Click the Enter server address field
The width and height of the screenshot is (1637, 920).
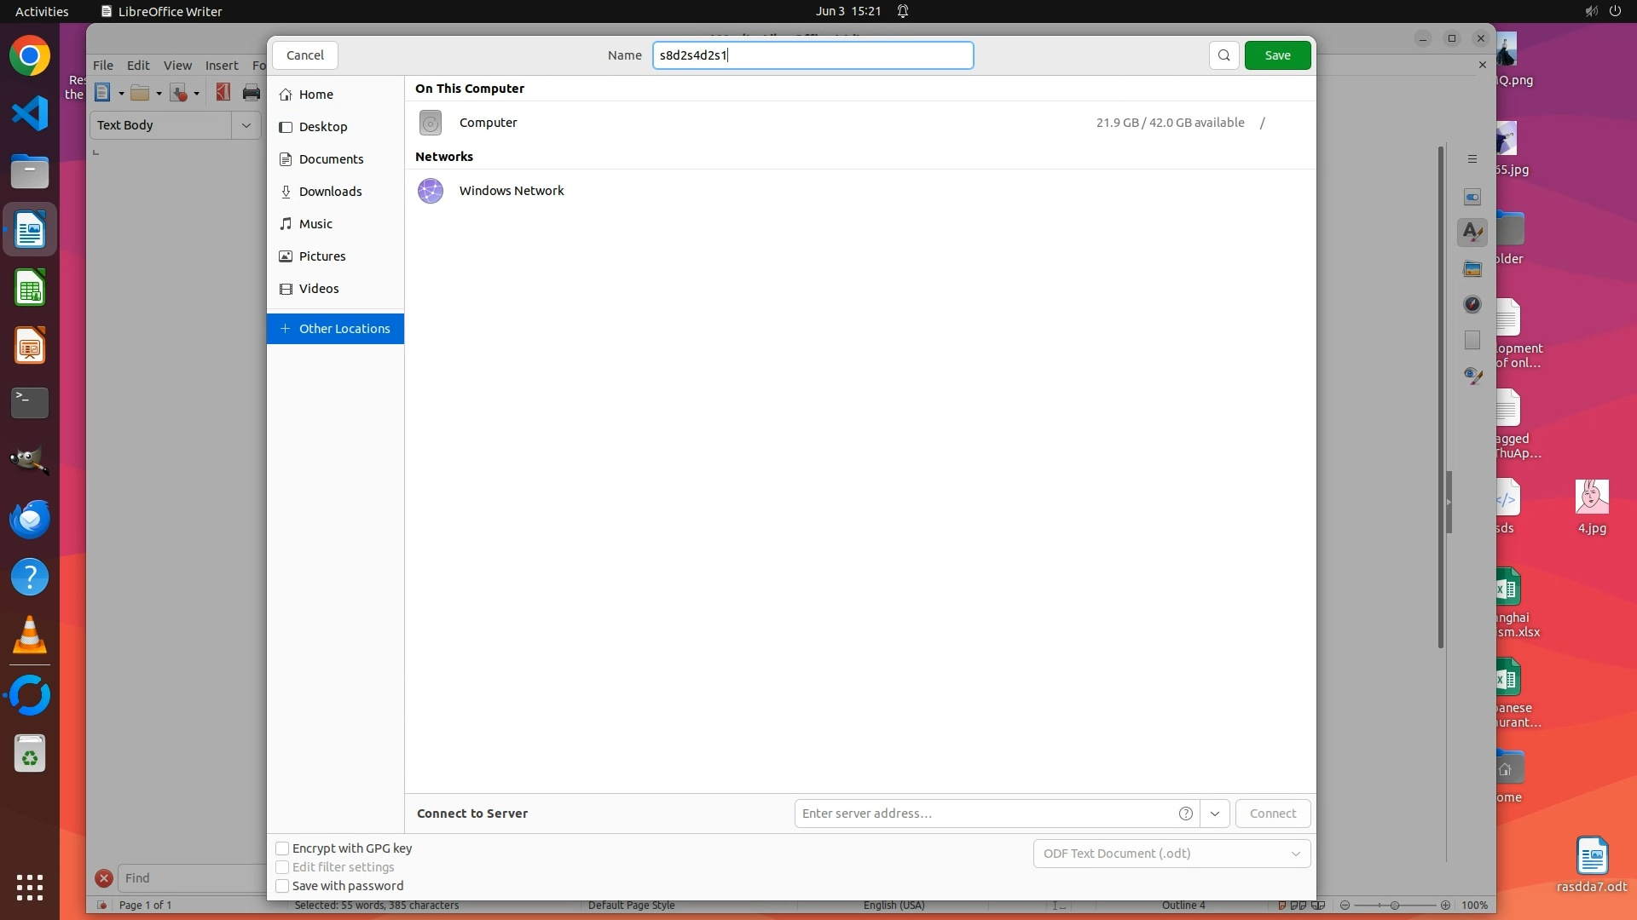click(x=985, y=814)
